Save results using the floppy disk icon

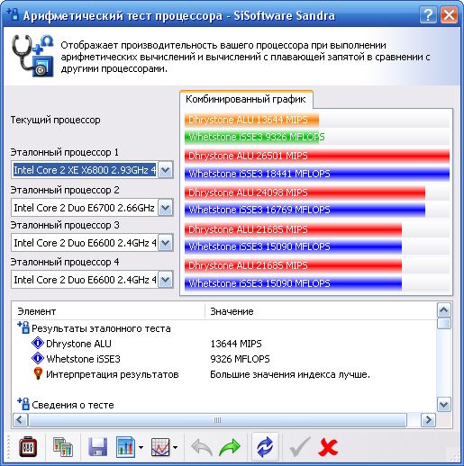coord(98,447)
